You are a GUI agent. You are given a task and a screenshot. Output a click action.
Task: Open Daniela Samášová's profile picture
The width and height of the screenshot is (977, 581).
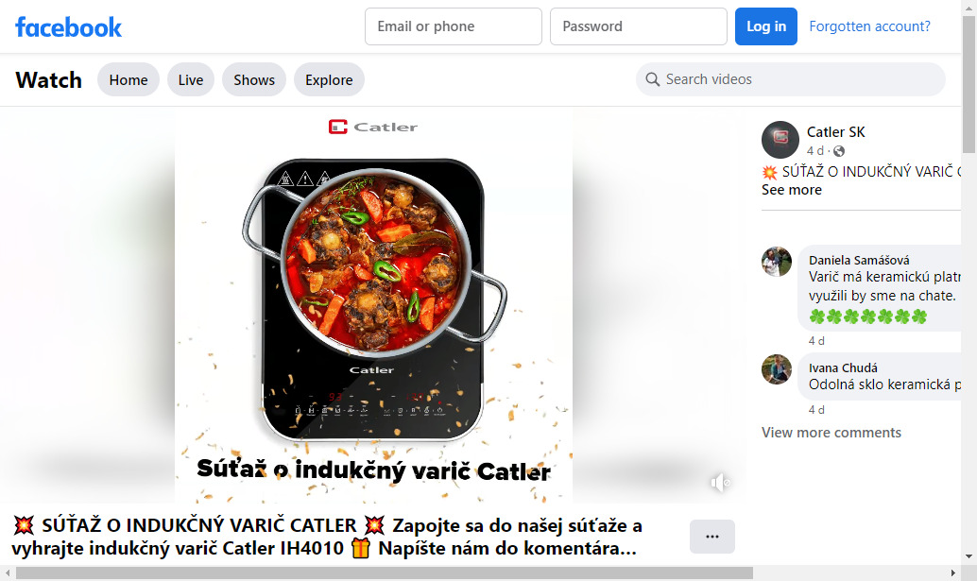(x=777, y=262)
